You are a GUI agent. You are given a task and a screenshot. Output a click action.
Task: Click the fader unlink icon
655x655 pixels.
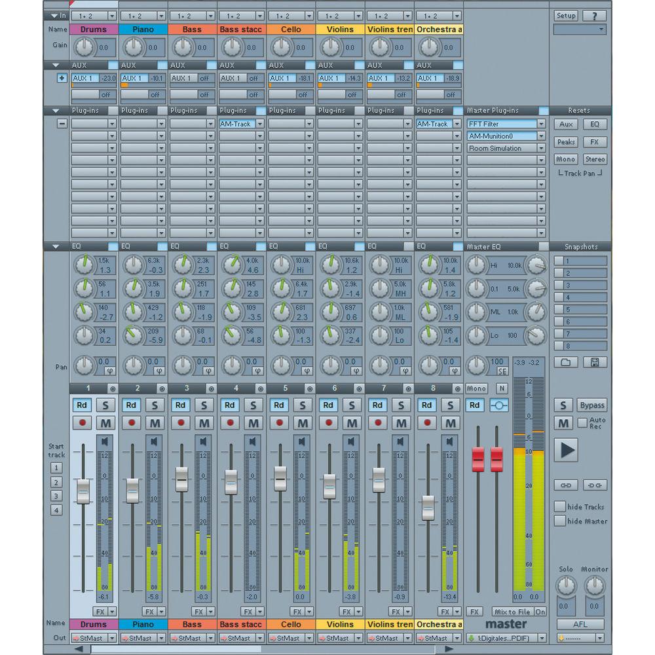coord(595,485)
